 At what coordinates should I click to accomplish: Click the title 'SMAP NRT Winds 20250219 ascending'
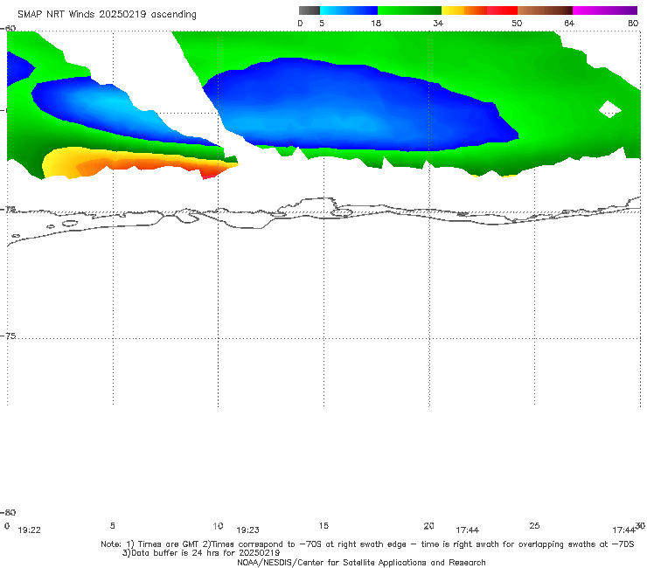click(x=107, y=15)
